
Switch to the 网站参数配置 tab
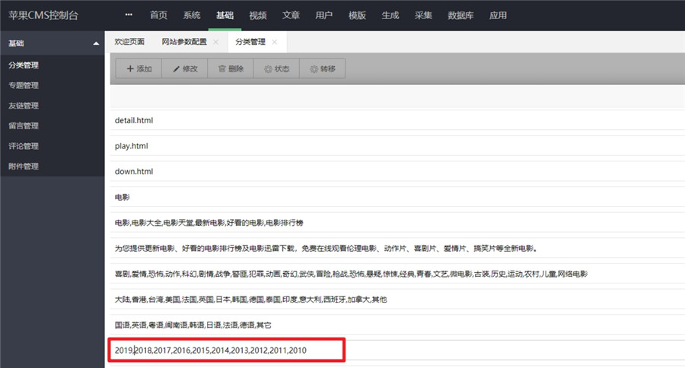(x=183, y=42)
